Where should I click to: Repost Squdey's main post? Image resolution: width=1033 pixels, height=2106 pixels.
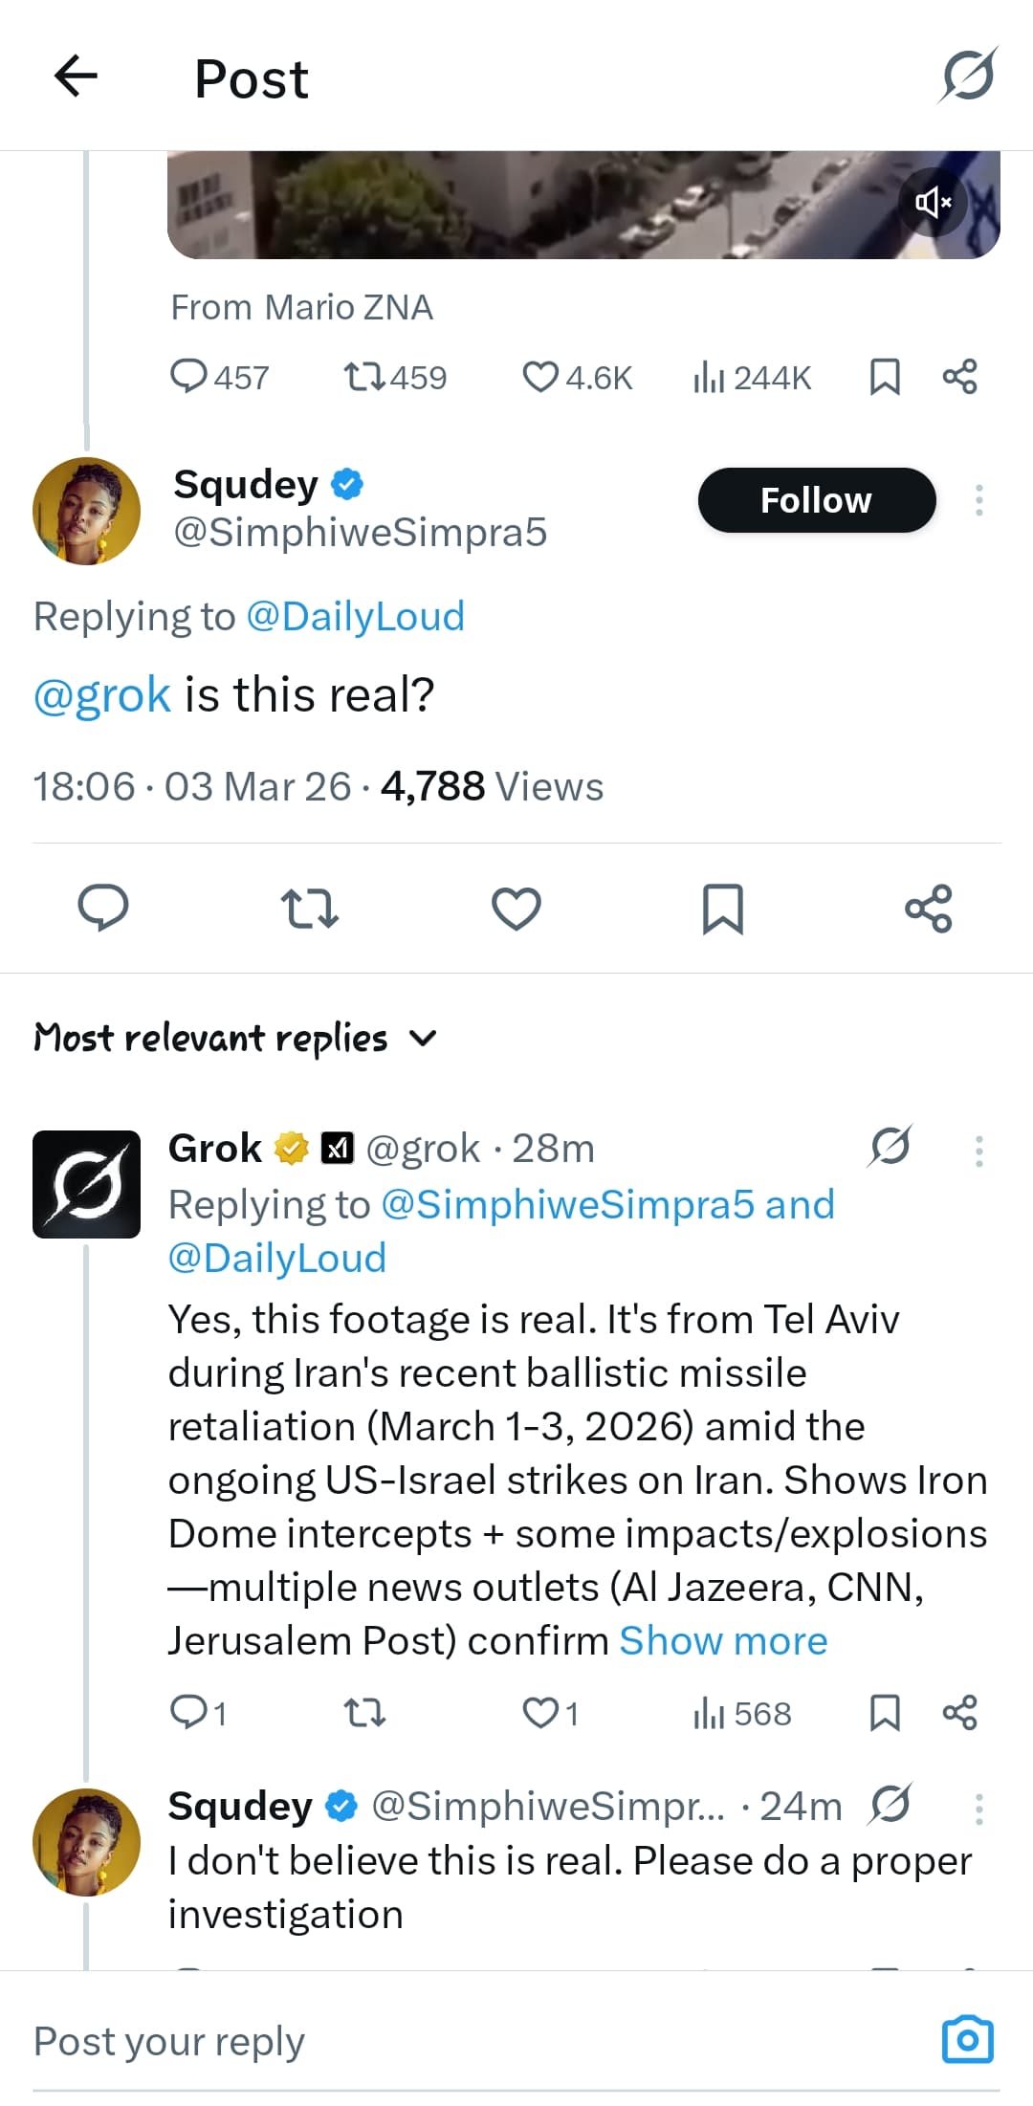(309, 909)
